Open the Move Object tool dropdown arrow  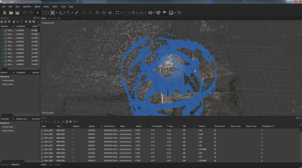tap(64, 13)
